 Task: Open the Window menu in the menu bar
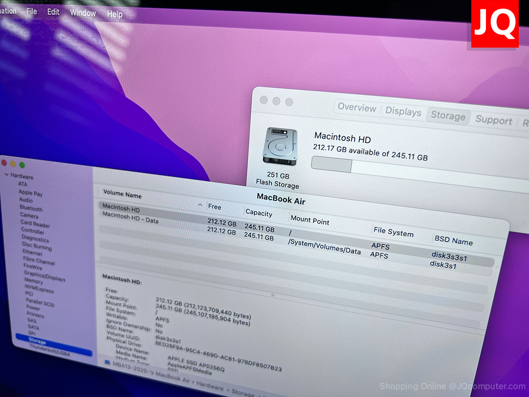pyautogui.click(x=83, y=13)
